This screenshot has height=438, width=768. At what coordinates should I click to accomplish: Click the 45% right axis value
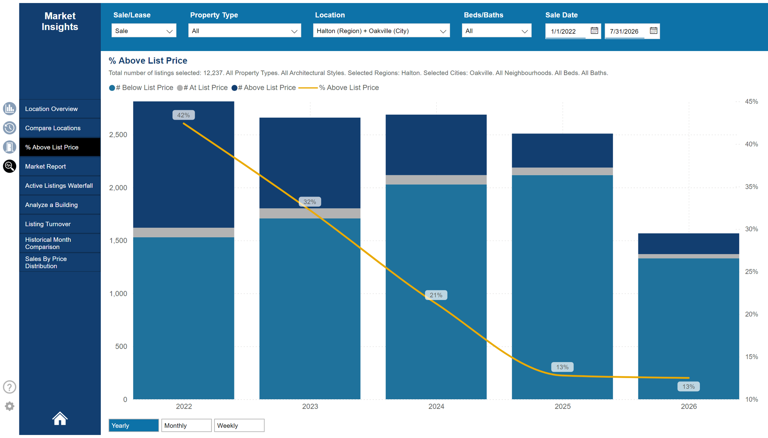coord(751,101)
